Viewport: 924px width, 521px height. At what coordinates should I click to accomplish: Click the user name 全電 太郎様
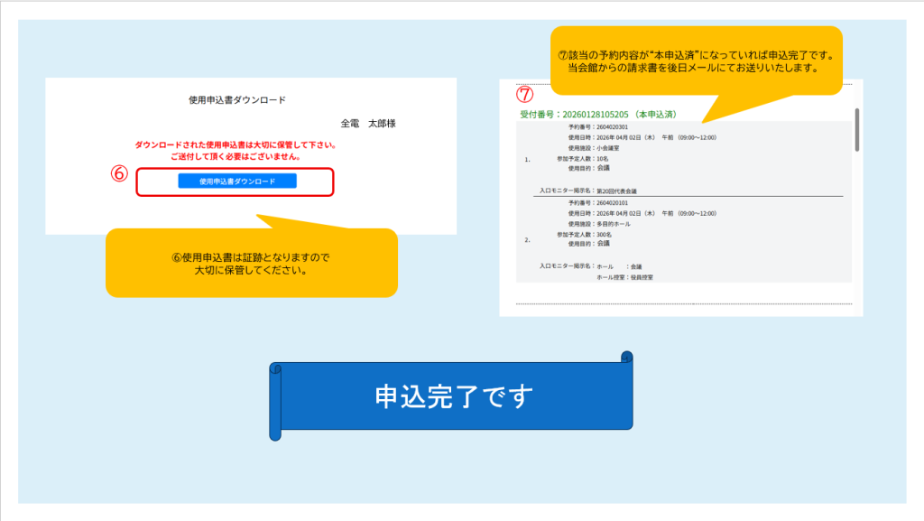point(367,124)
